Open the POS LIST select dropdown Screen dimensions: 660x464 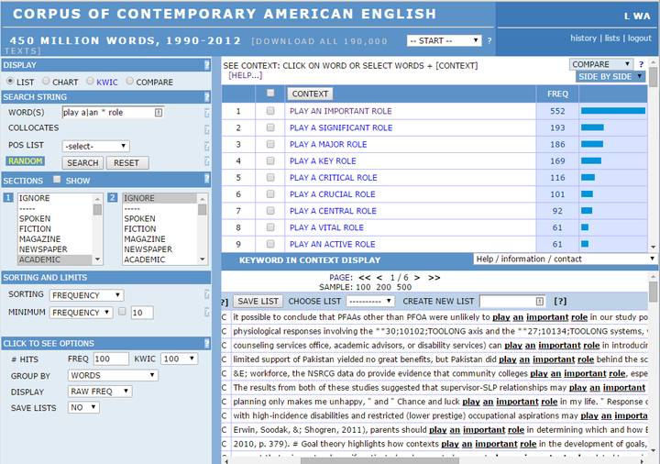pos(95,146)
